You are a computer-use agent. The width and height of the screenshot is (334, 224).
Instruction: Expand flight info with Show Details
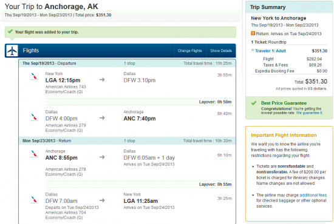[221, 51]
